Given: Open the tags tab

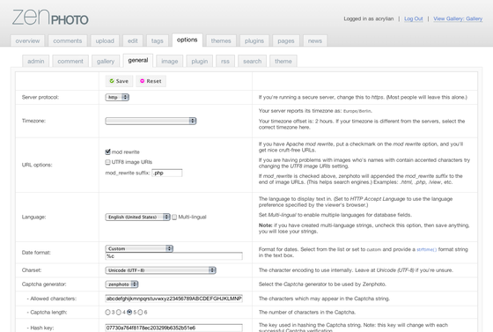Looking at the screenshot, I should pos(158,41).
